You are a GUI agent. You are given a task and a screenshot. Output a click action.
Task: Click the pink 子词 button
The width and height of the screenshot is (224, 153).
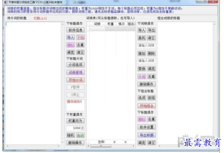pyautogui.click(x=142, y=76)
